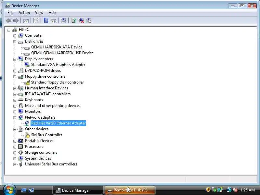Click the Forward arrow toolbar icon
260x195 pixels.
16,21
